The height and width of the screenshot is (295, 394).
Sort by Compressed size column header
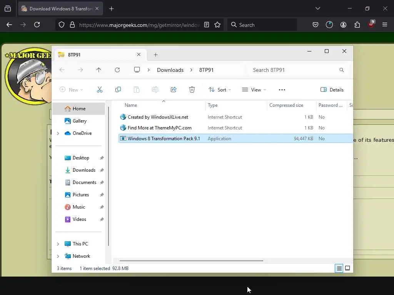click(x=292, y=105)
